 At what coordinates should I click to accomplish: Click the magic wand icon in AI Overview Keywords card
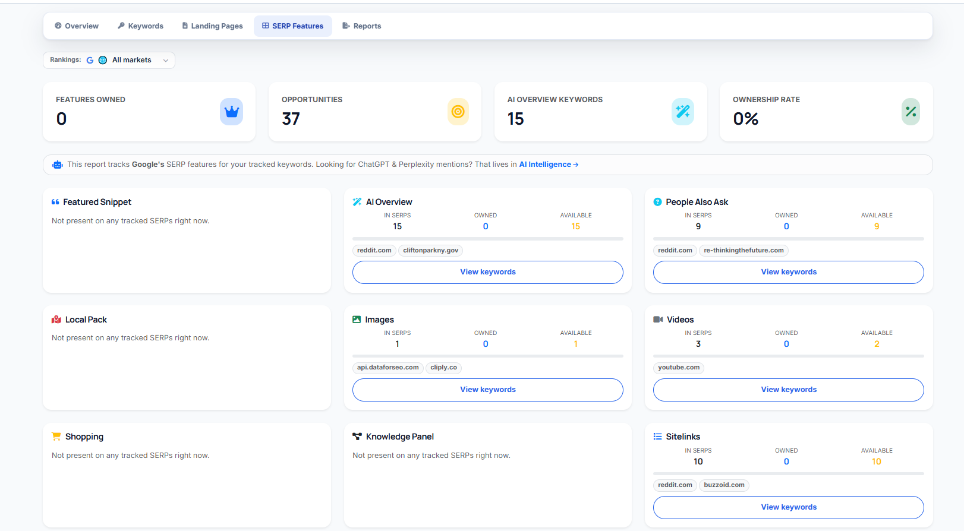click(683, 112)
